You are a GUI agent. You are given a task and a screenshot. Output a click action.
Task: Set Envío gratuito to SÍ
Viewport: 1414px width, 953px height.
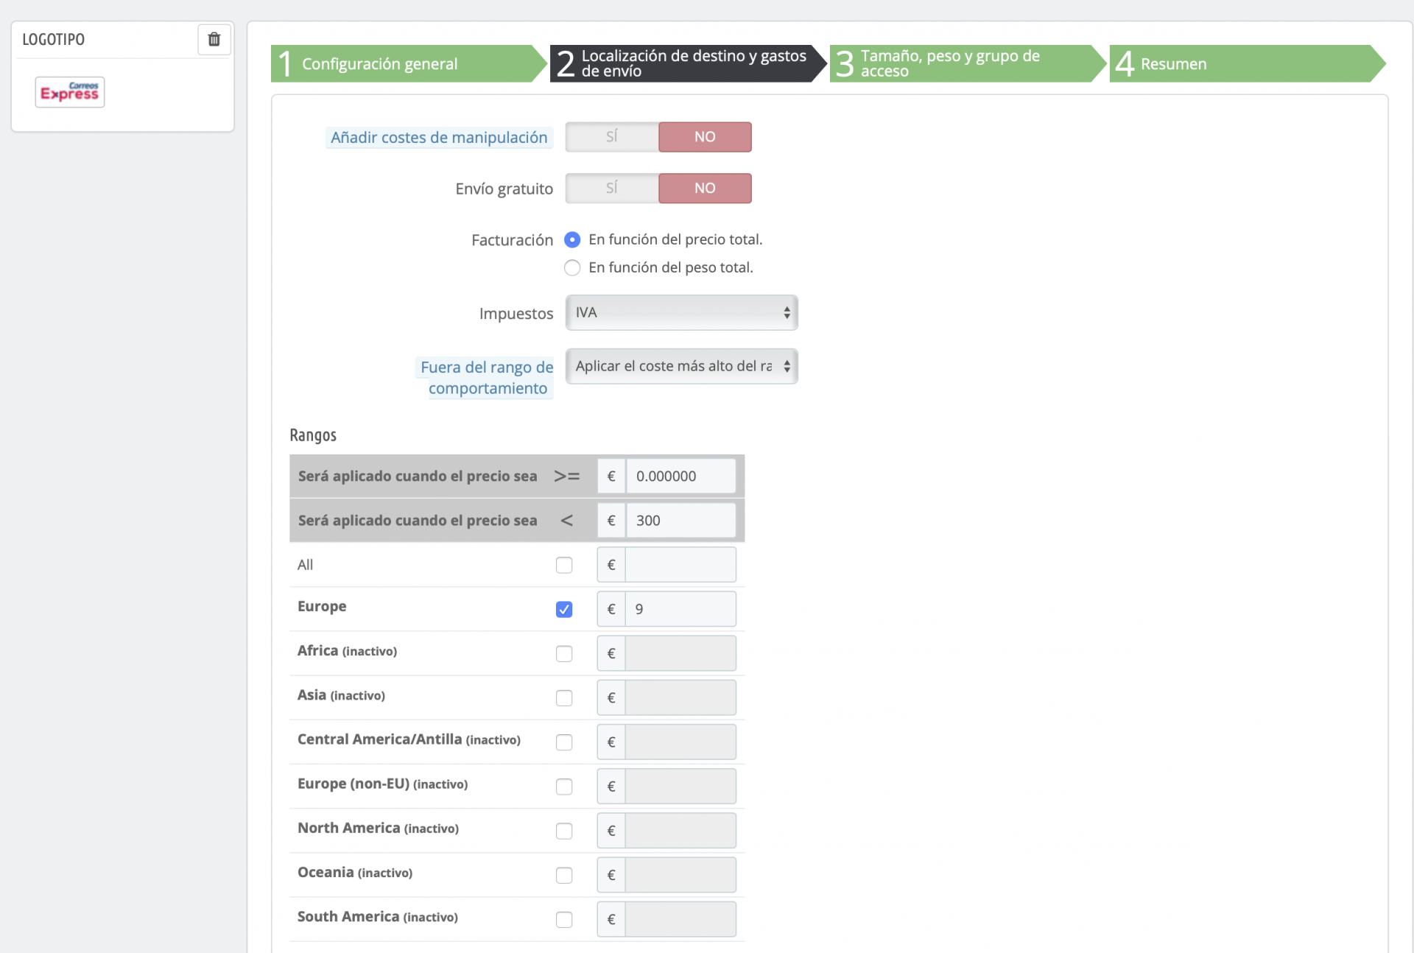pos(612,189)
